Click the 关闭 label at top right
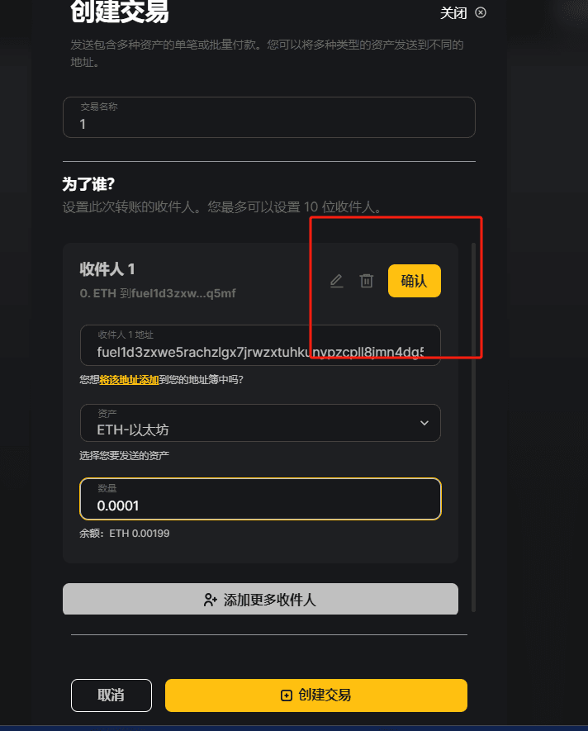The image size is (588, 731). (x=453, y=13)
